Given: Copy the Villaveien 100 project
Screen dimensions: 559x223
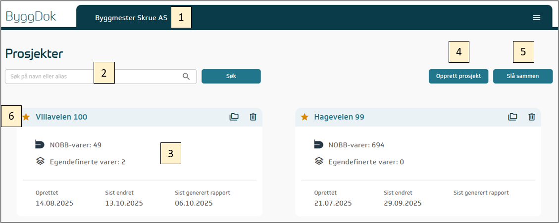Looking at the screenshot, I should pos(234,117).
